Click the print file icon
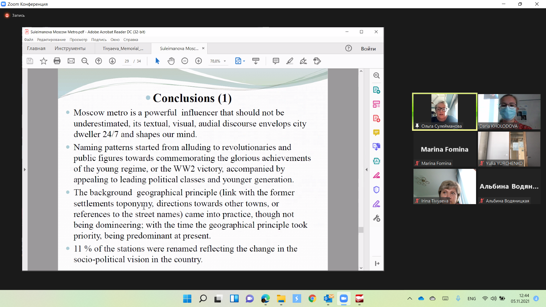The height and width of the screenshot is (307, 546). (57, 61)
